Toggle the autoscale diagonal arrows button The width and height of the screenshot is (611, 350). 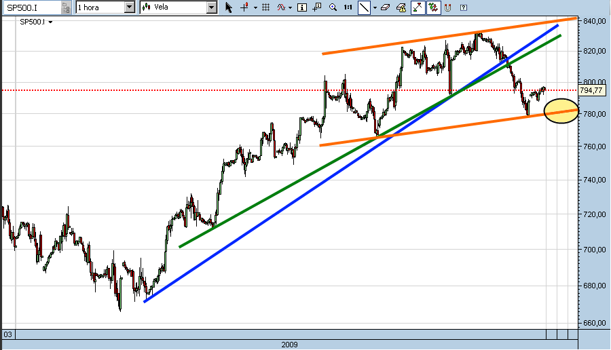pos(417,7)
